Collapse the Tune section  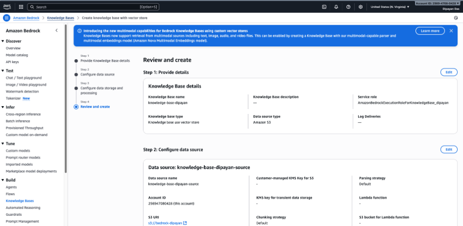pyautogui.click(x=3, y=144)
